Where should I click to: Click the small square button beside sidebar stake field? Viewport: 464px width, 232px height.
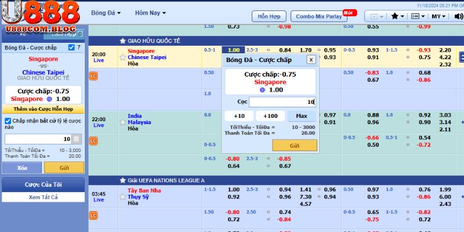click(x=77, y=139)
